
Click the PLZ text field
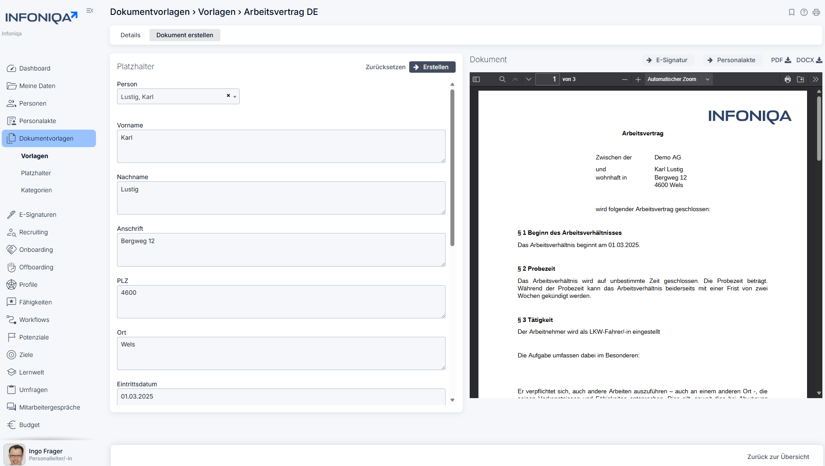coord(281,302)
